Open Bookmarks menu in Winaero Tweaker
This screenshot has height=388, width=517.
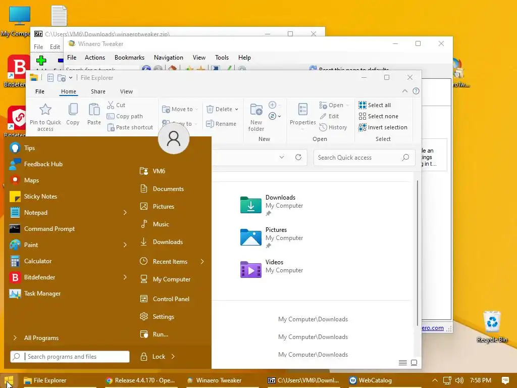click(x=130, y=58)
